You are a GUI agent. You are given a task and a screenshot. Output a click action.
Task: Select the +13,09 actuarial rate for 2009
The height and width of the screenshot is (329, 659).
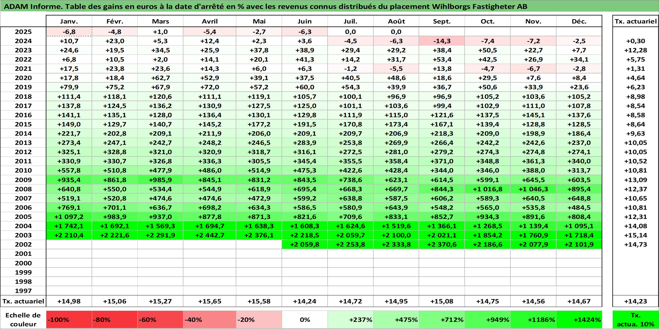636,180
